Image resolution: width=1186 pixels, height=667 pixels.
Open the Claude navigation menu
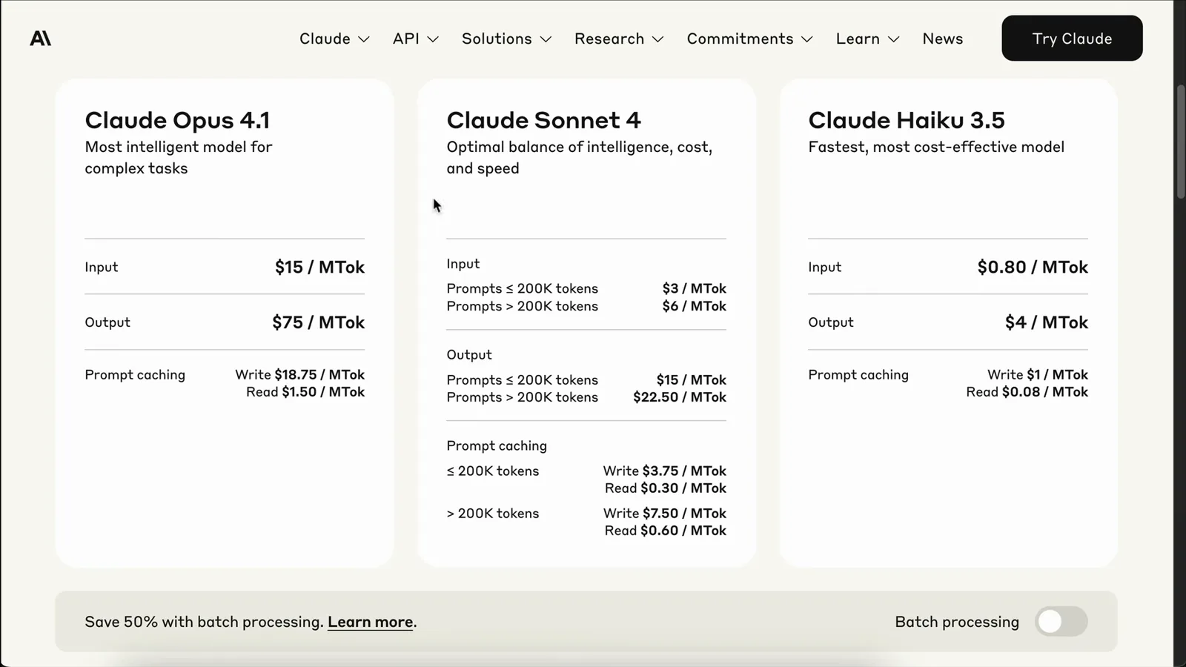click(x=334, y=39)
